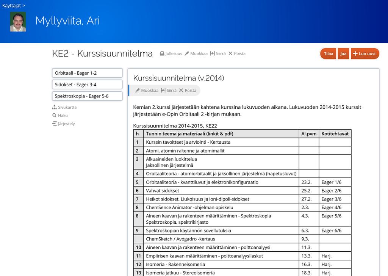The width and height of the screenshot is (388, 276).
Task: Click the 'Eager 3/6' homework cell
Action: point(335,199)
